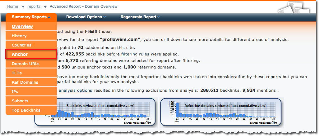Open the Subnets report
The width and height of the screenshot is (319, 137).
[x=20, y=101]
